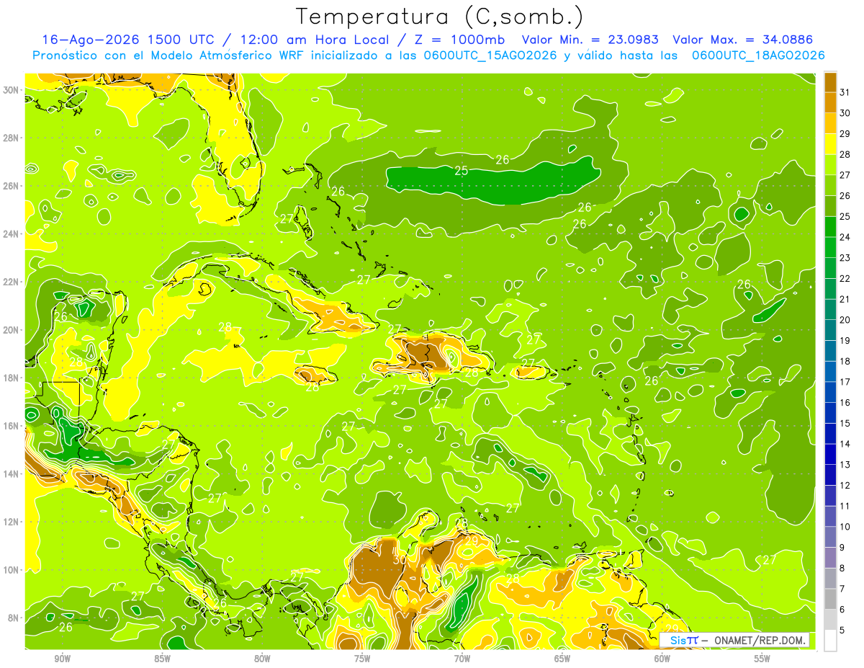Screen dimensions: 864x668
Task: Click the dark brown legend swatch above 31
Action: [830, 81]
